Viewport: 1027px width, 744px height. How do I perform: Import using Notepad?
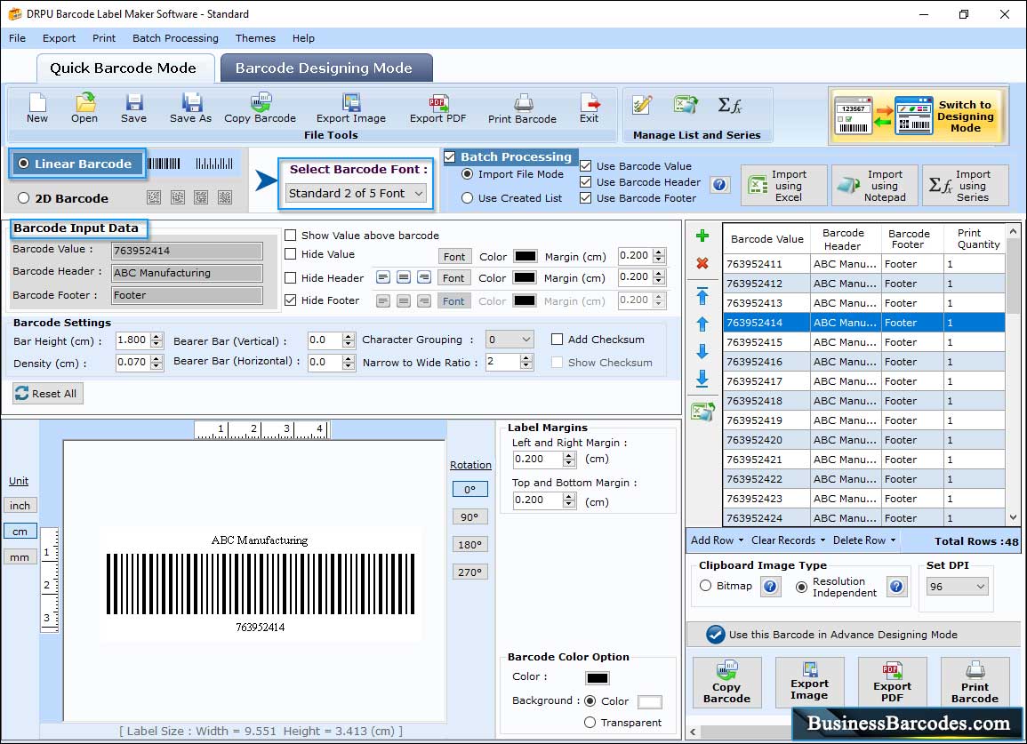874,186
